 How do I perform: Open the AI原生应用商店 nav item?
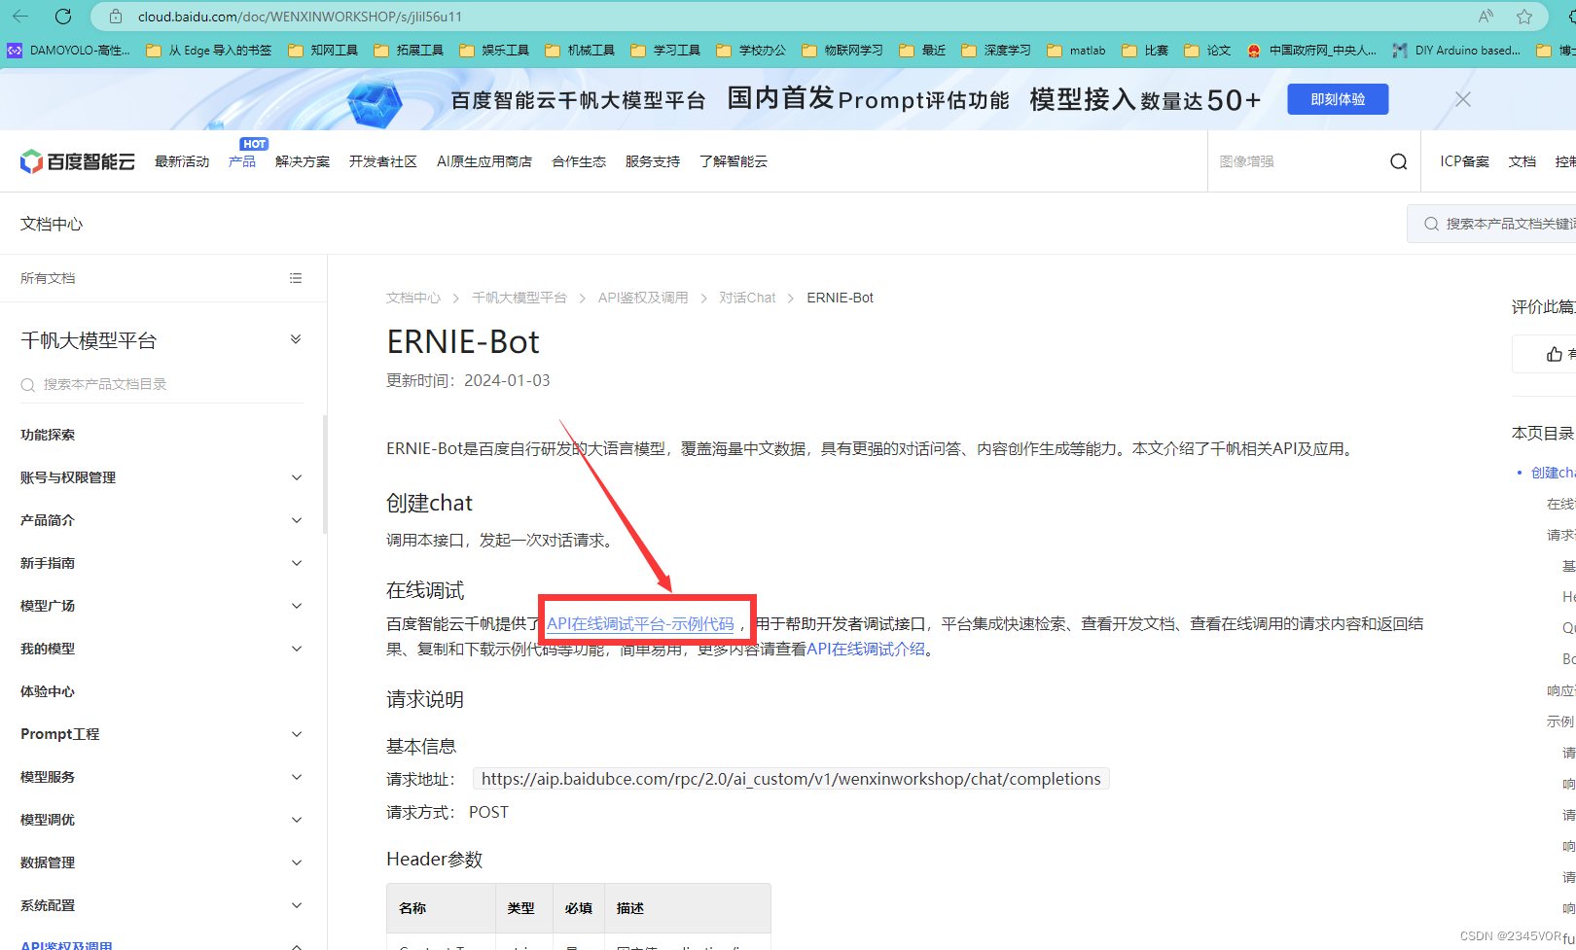[x=484, y=161]
